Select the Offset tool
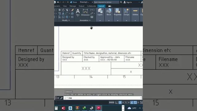 pyautogui.click(x=72, y=17)
